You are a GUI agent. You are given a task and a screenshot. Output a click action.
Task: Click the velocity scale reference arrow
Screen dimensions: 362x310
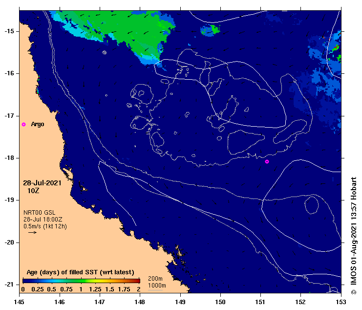(33, 232)
